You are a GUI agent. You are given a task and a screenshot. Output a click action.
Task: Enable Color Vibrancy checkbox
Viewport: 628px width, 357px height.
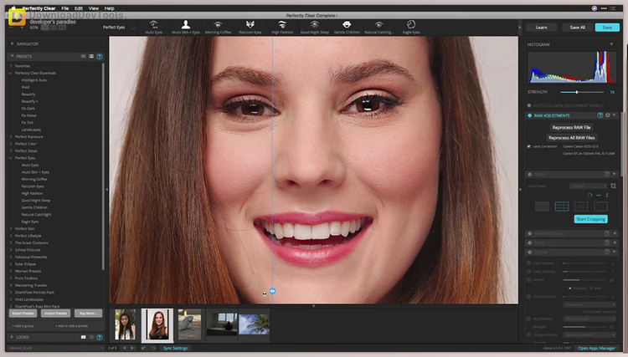click(x=529, y=272)
